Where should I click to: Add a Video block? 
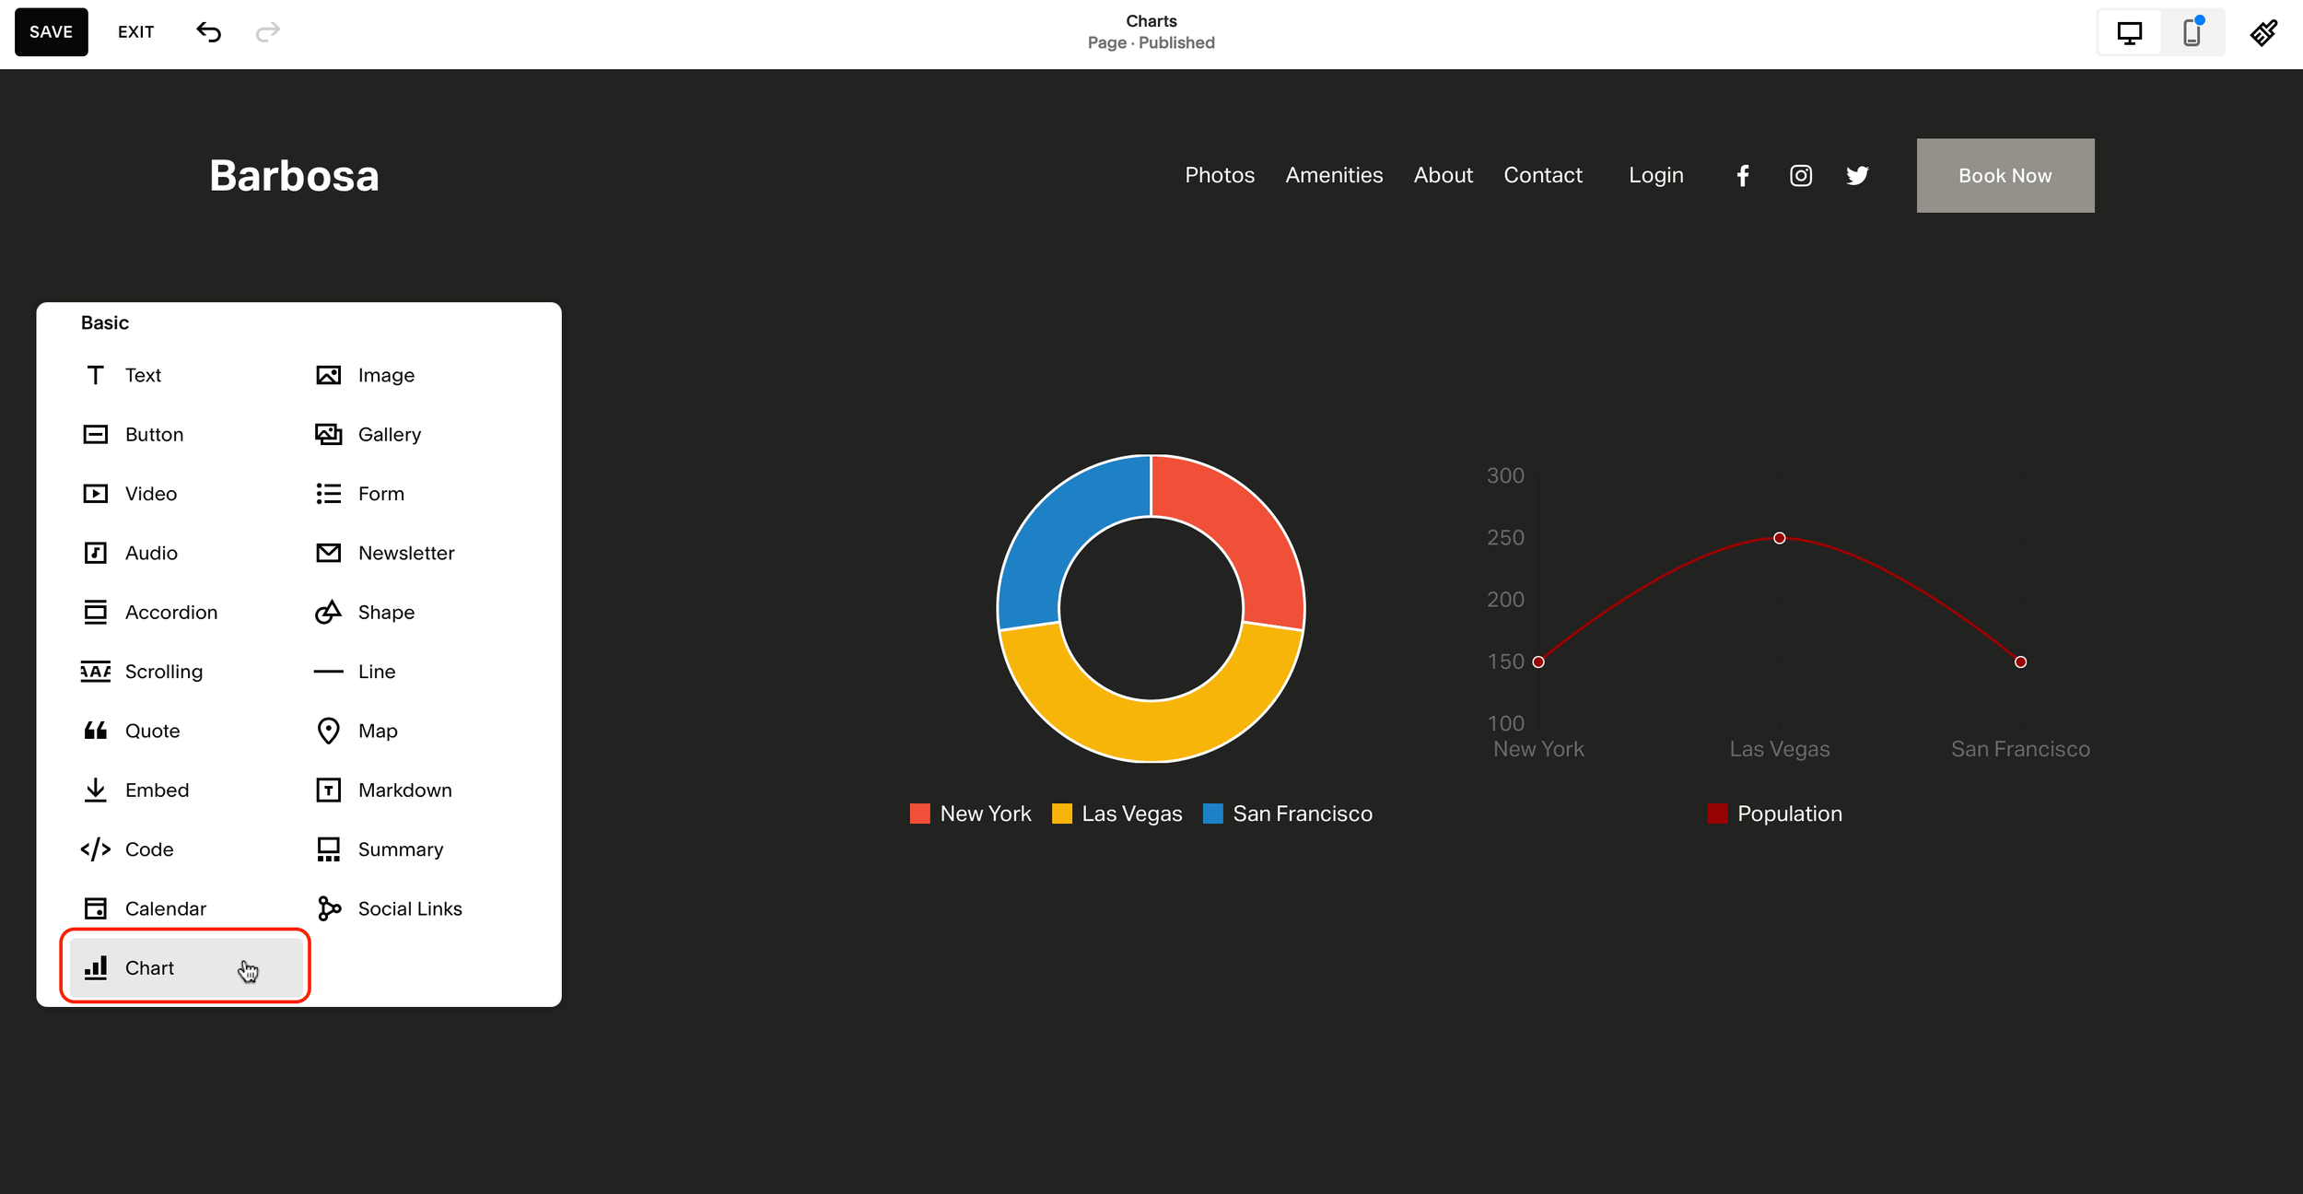150,493
